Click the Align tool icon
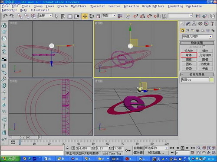The width and height of the screenshot is (217, 162). pyautogui.click(x=204, y=16)
